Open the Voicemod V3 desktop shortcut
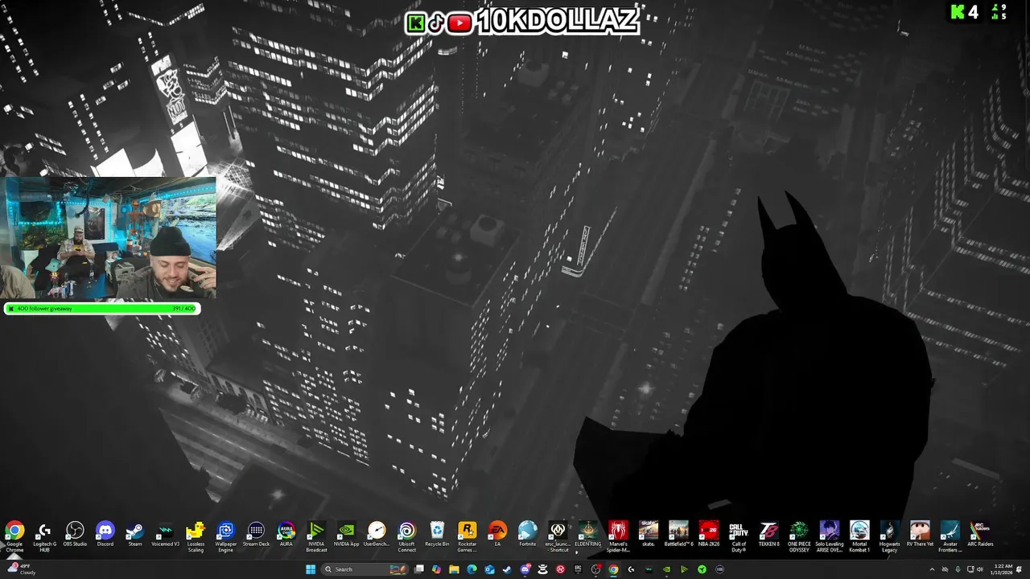The height and width of the screenshot is (579, 1030). [x=165, y=534]
